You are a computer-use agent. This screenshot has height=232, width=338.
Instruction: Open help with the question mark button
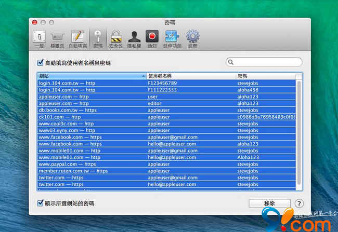point(300,203)
